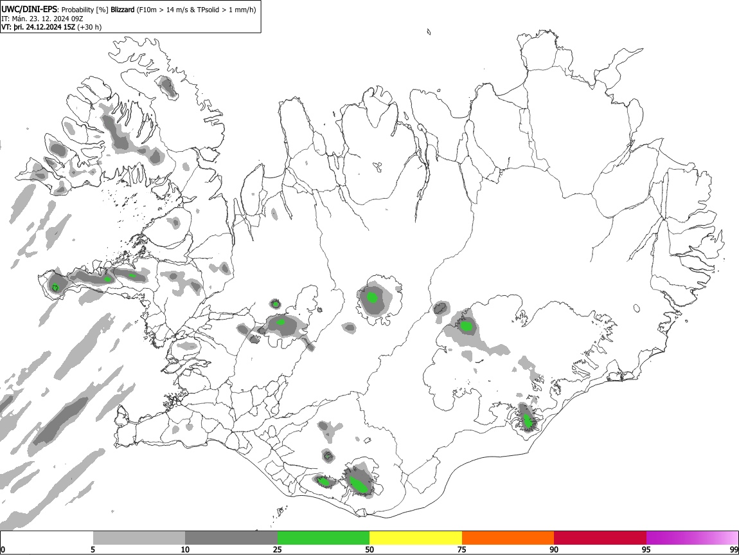Click the orange 75-90% legend swatch

(508, 538)
